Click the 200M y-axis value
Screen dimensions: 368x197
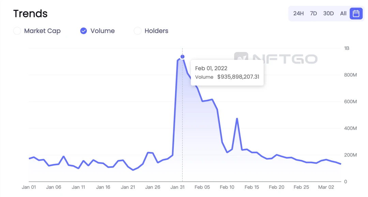[350, 155]
